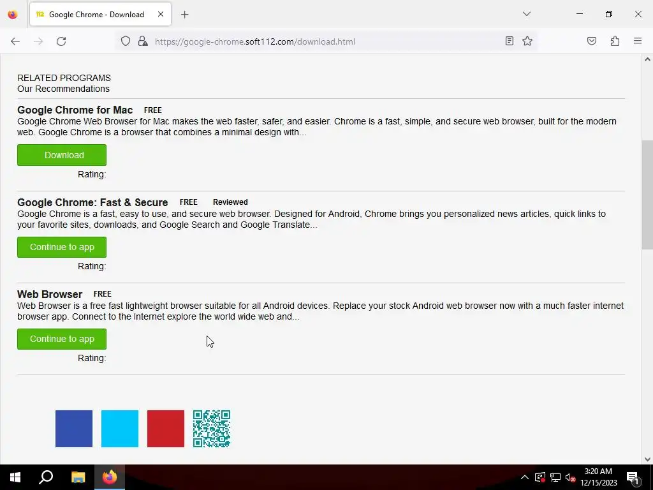Open Windows taskbar search
653x490 pixels.
pos(46,477)
